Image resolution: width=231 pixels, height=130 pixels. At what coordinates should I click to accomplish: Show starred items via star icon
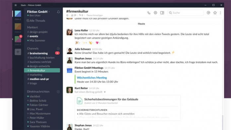[x=215, y=13]
